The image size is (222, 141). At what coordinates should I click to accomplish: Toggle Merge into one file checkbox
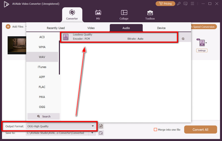(x=155, y=130)
